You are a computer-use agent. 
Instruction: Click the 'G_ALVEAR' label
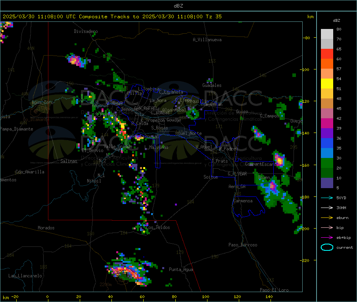pos(237,174)
